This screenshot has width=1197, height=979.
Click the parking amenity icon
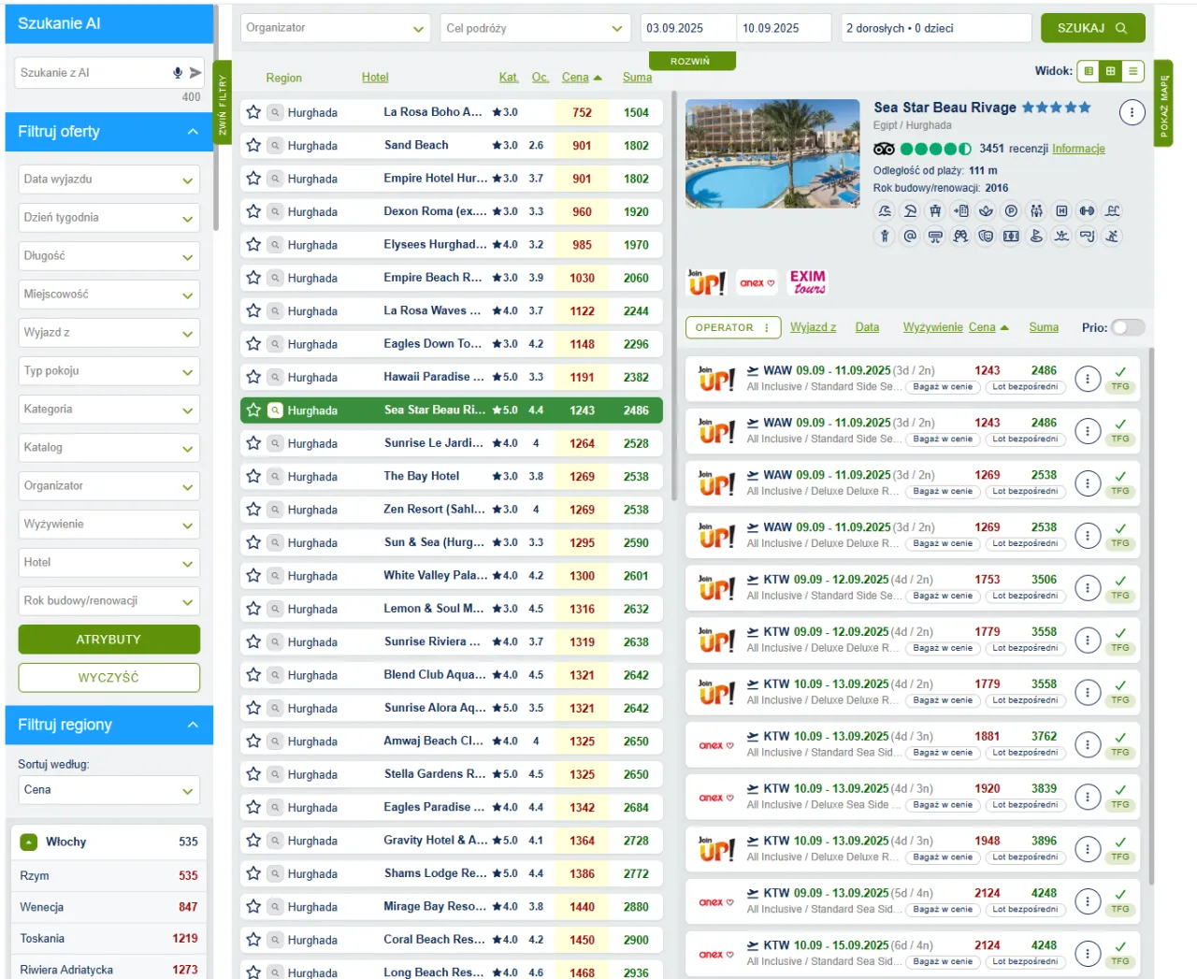1011,211
